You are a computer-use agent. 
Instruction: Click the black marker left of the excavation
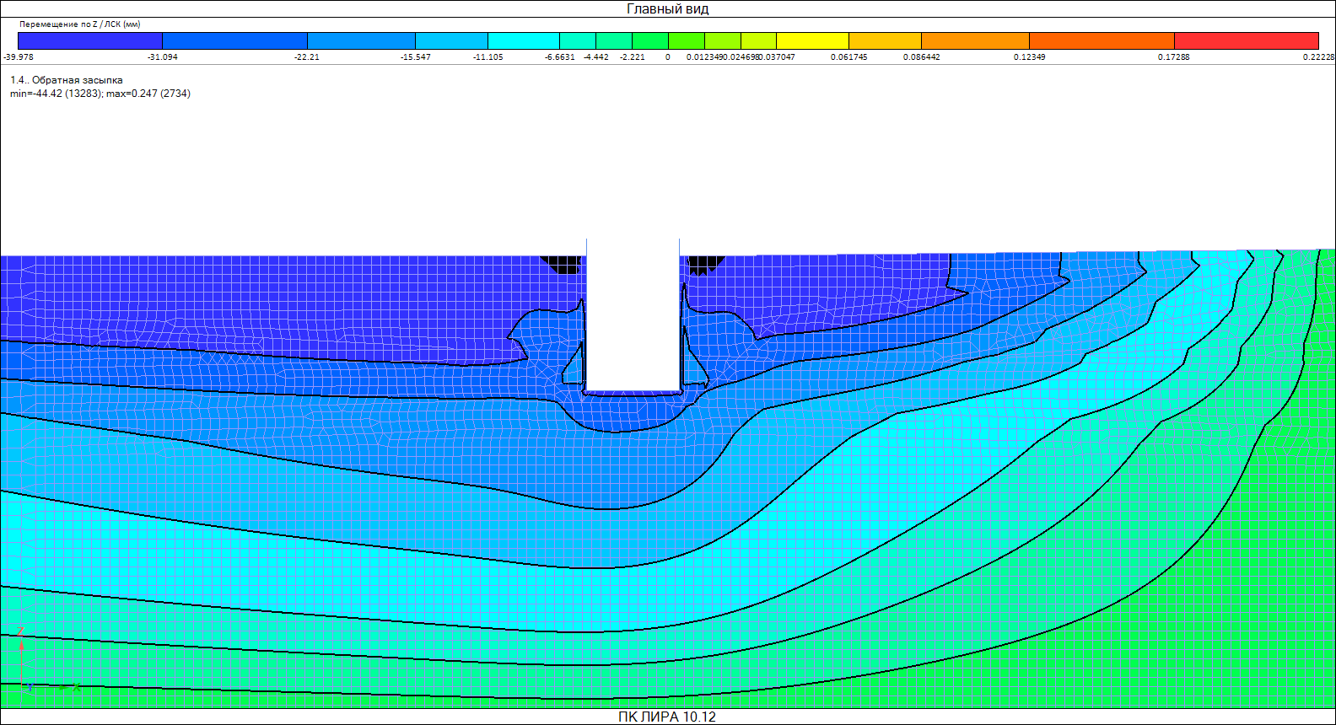tap(561, 264)
